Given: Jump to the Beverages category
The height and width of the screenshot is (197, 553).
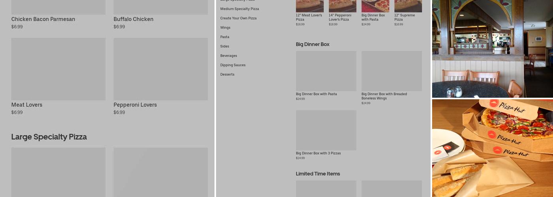Looking at the screenshot, I should point(229,56).
